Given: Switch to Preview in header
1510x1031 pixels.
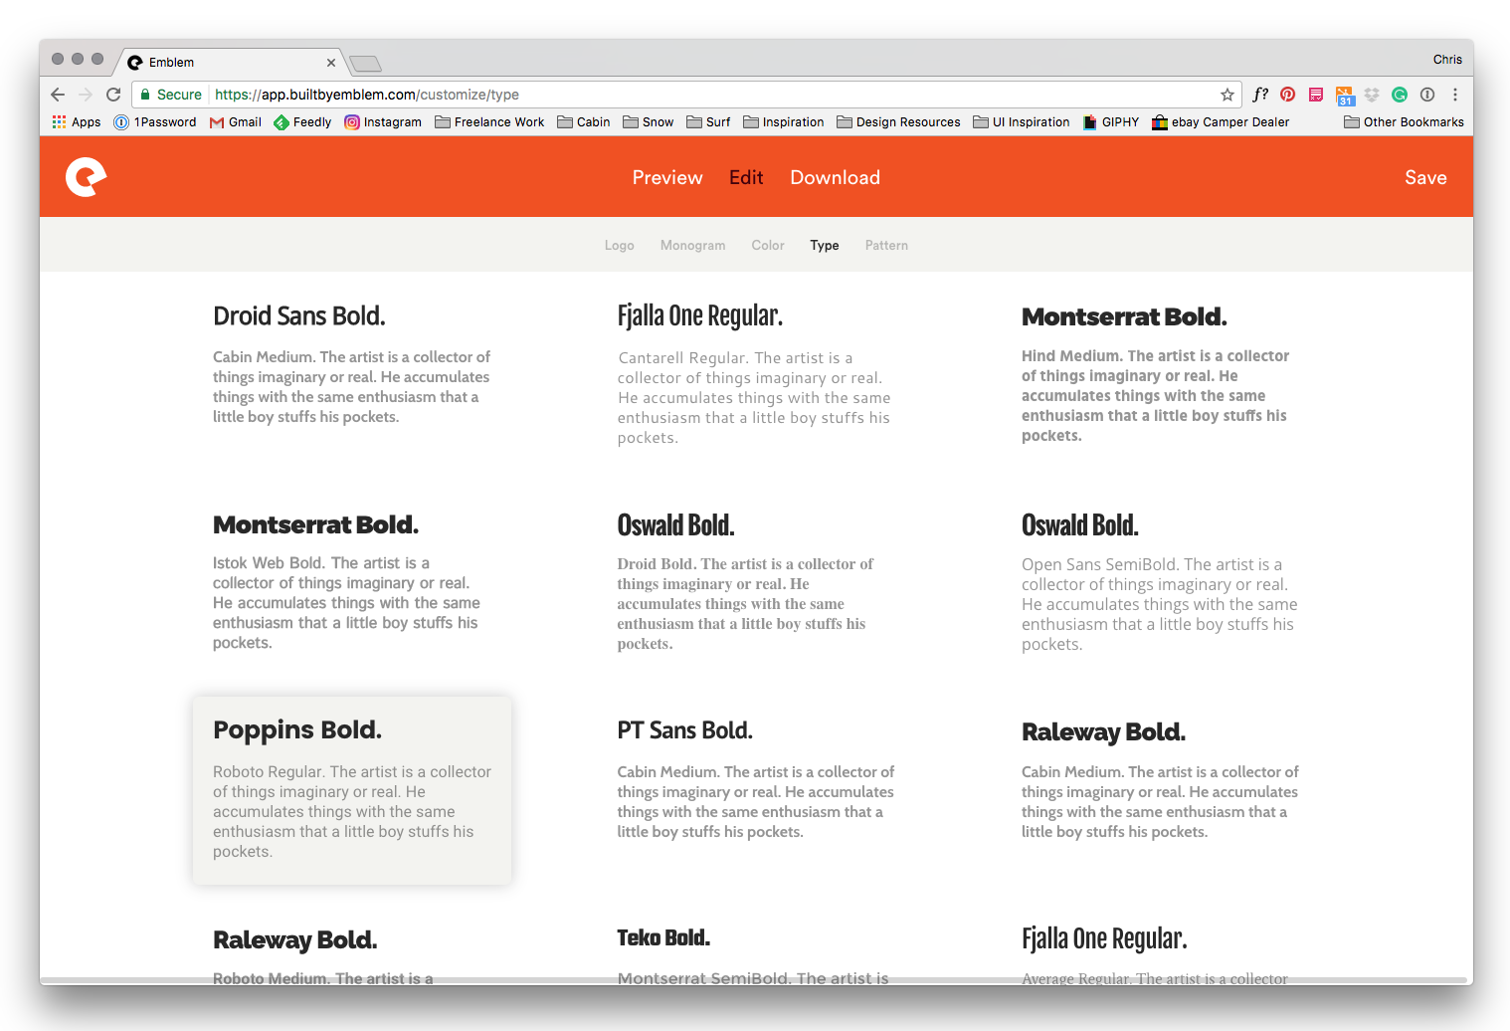Looking at the screenshot, I should click(x=667, y=177).
